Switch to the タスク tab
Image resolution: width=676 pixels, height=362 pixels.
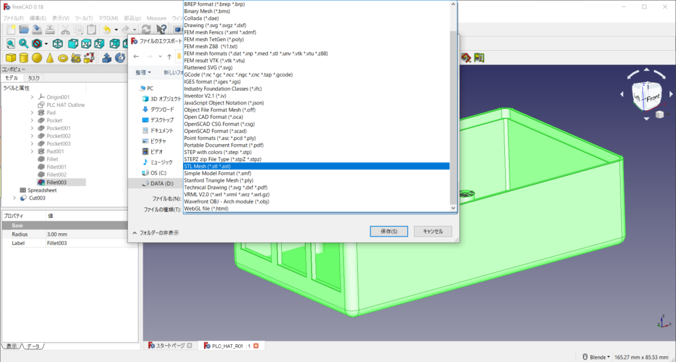[x=34, y=78]
